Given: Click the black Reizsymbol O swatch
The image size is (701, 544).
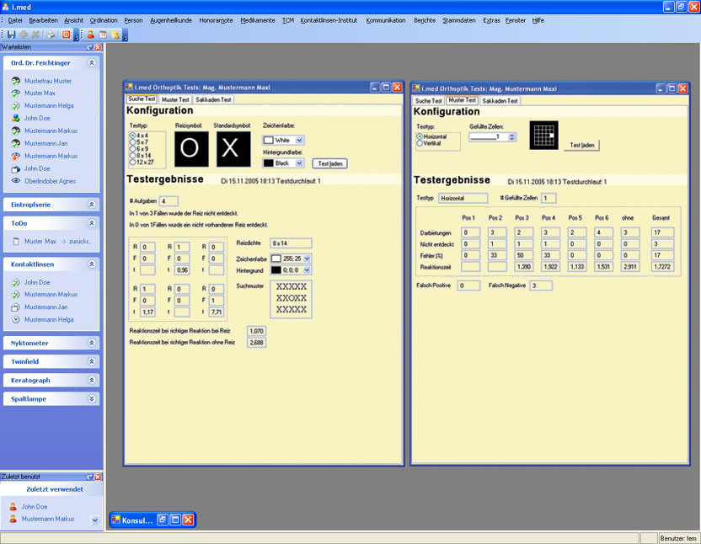Looking at the screenshot, I should point(190,149).
